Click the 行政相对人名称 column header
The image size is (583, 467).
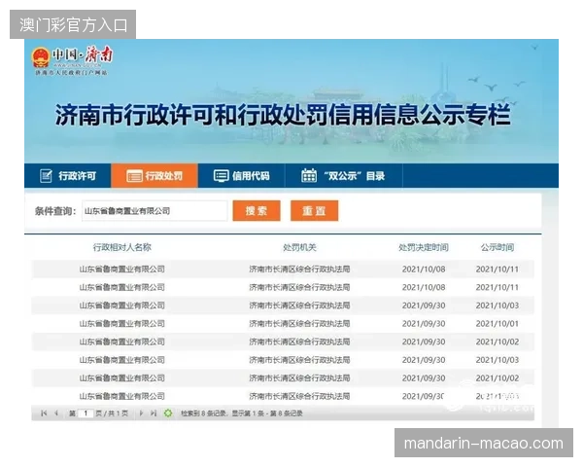(122, 247)
